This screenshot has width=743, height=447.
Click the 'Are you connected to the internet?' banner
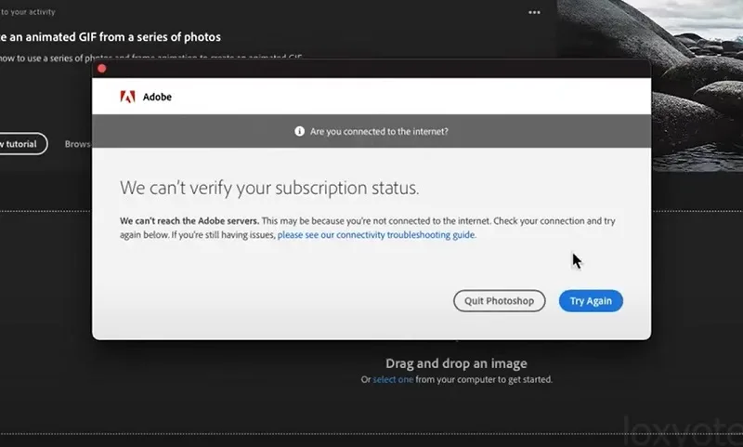pos(371,131)
